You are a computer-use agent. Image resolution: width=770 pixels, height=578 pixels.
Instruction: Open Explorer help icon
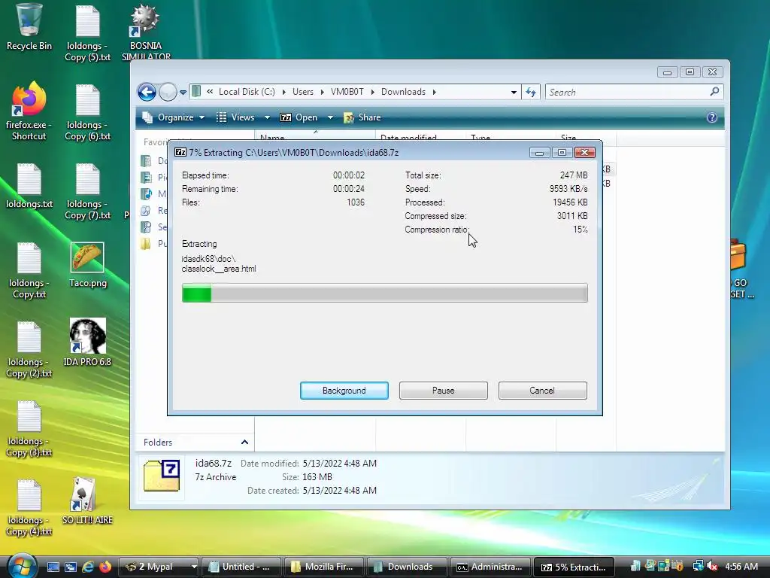711,117
